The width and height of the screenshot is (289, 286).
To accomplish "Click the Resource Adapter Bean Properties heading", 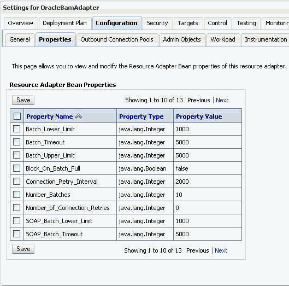I will click(63, 85).
